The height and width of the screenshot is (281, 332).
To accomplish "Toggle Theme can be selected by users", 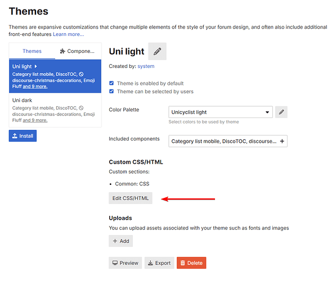I will pyautogui.click(x=111, y=92).
